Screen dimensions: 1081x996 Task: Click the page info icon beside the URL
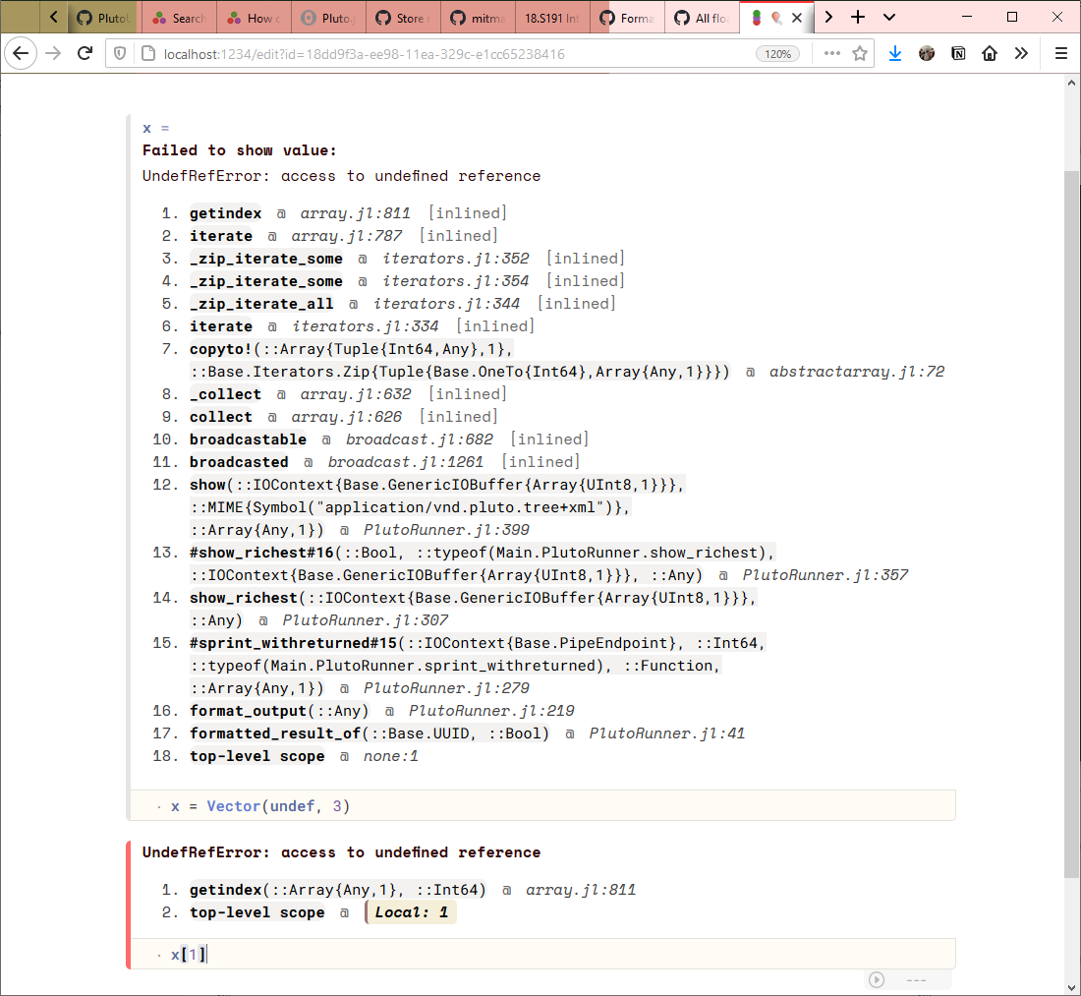(x=147, y=54)
